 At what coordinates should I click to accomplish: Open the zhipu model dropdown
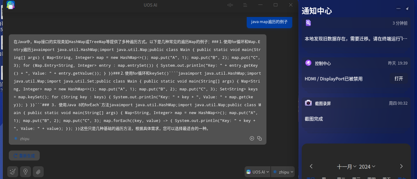click(x=283, y=172)
